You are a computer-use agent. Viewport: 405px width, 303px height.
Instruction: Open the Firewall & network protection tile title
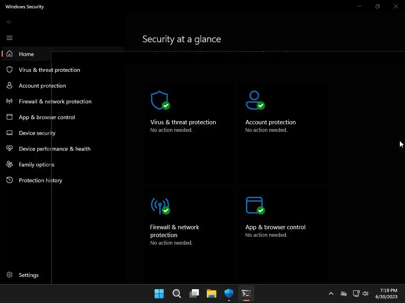[174, 231]
